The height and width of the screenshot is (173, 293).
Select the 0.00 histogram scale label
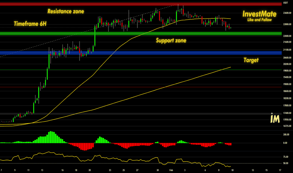click(x=285, y=143)
